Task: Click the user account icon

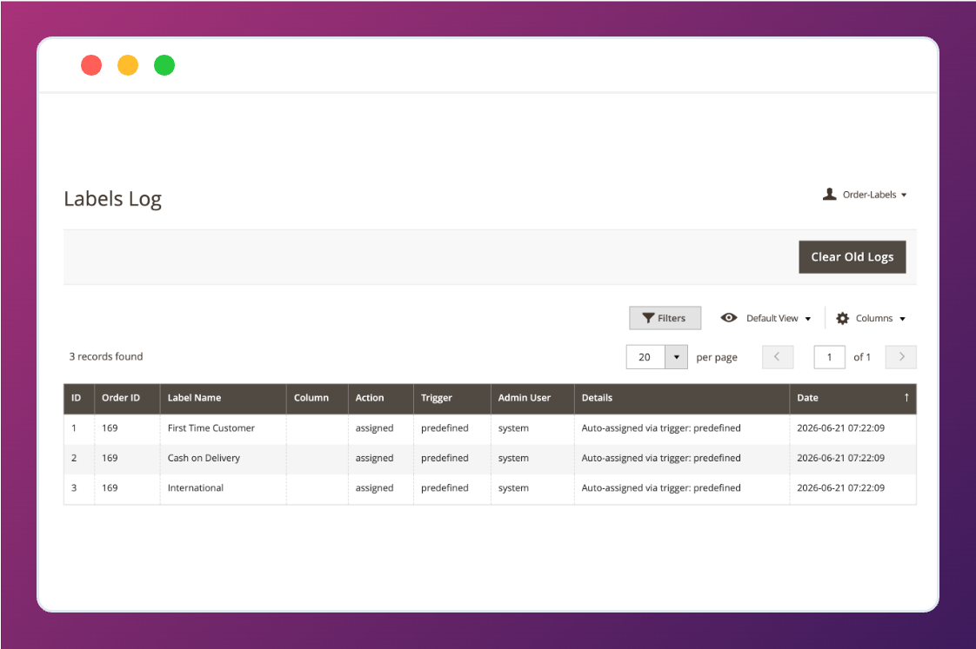Action: (829, 195)
